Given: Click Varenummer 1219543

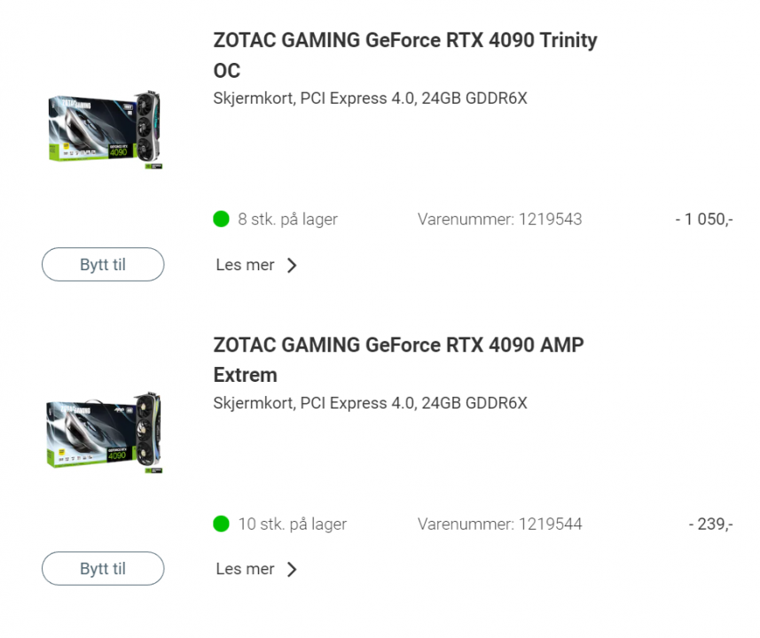Looking at the screenshot, I should click(499, 219).
